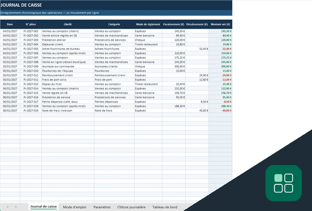This screenshot has height=211, width=312.
Task: Select Ticket restaurant in PJ-2027-013 row
Action: point(148,84)
